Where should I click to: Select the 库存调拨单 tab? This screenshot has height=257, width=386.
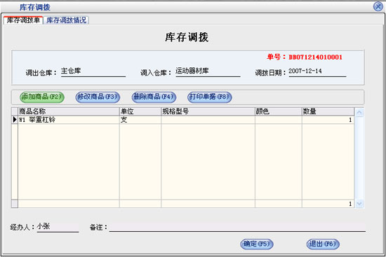(x=23, y=20)
